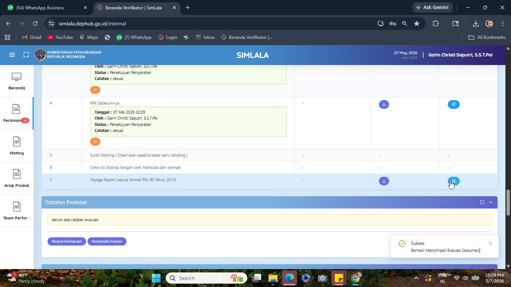Click the Riwayat Kesimpulan button
Screen dimensions: 511x287
click(x=67, y=241)
